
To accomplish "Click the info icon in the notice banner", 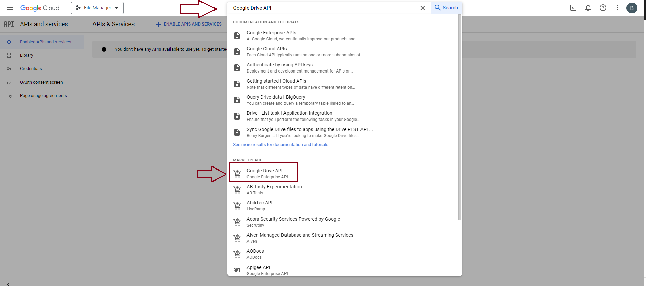I will coord(104,49).
